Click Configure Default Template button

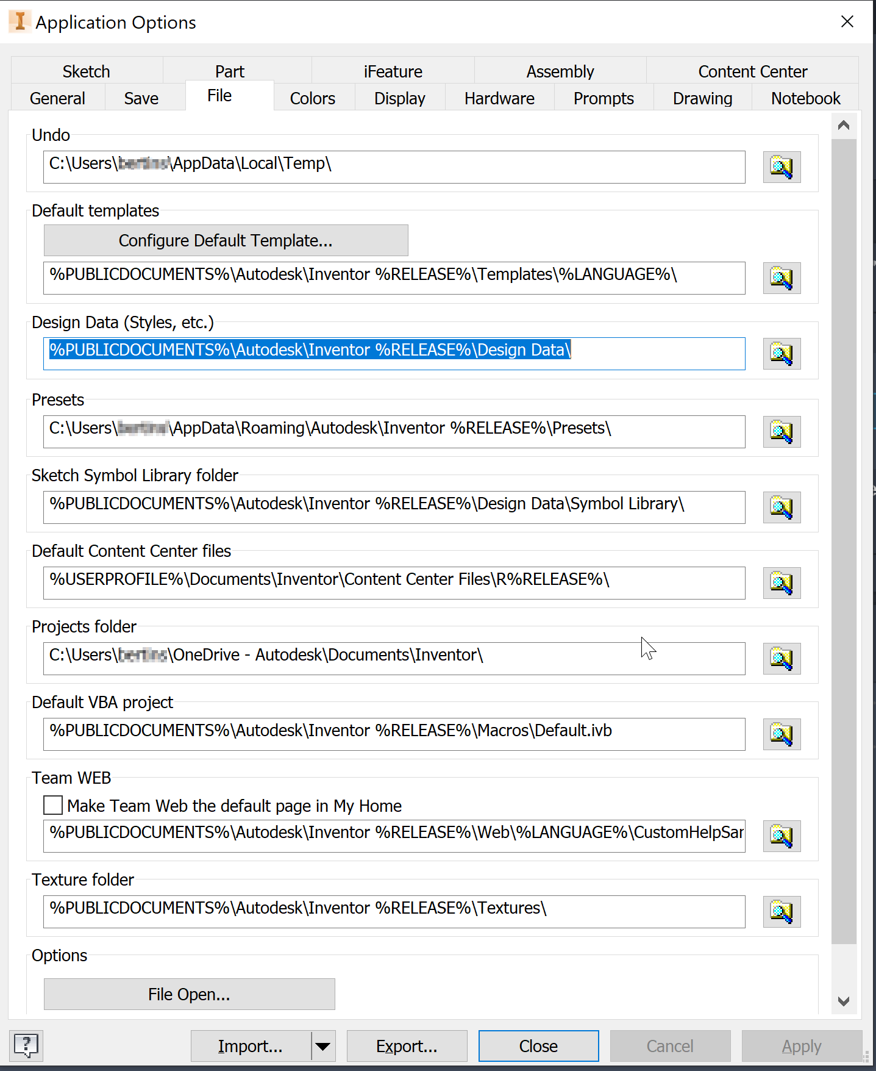point(226,240)
